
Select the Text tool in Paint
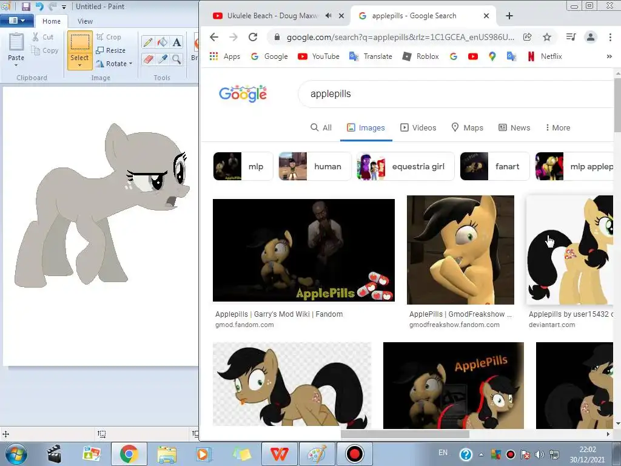tap(176, 42)
